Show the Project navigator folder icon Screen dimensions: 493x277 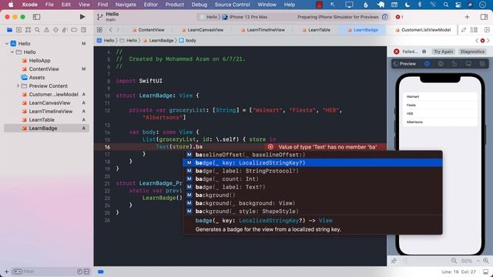tap(10, 30)
